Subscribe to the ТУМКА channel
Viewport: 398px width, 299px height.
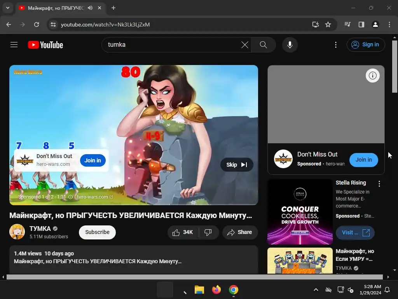coord(97,232)
